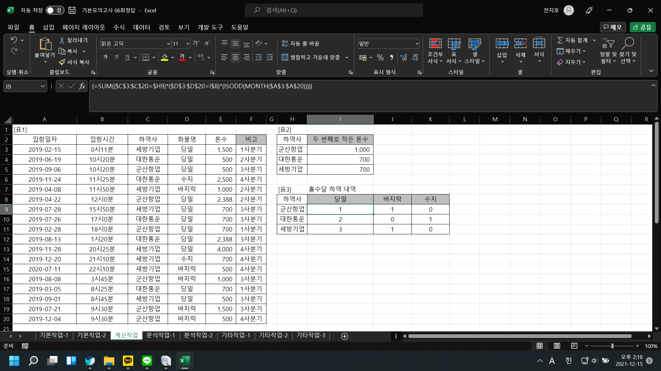
Task: Click the Format Painter brush icon
Action: coord(62,62)
